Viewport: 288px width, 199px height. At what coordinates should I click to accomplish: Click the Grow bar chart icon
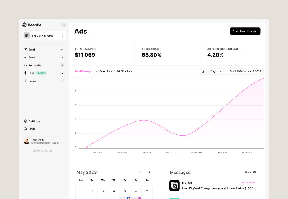click(25, 57)
